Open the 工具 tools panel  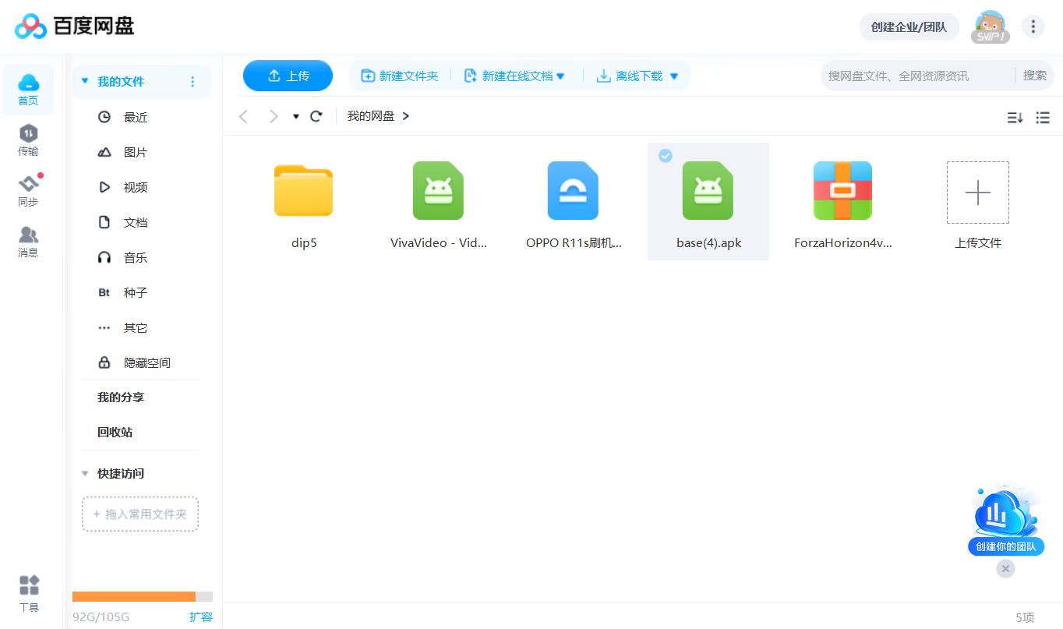point(29,595)
